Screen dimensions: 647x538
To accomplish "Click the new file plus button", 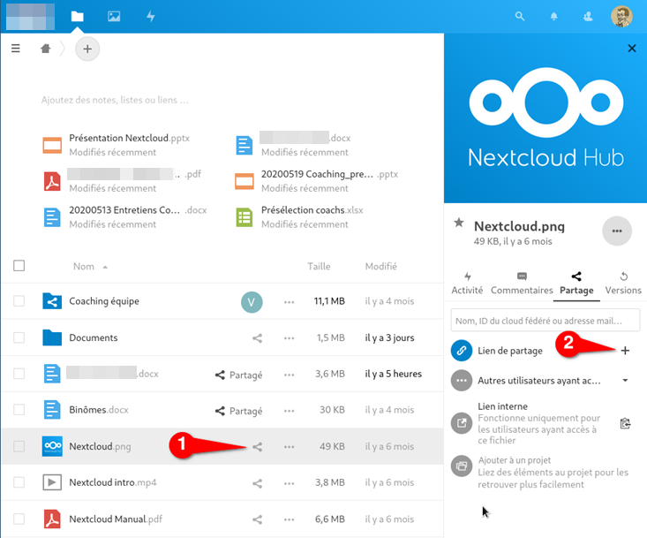I will [87, 49].
